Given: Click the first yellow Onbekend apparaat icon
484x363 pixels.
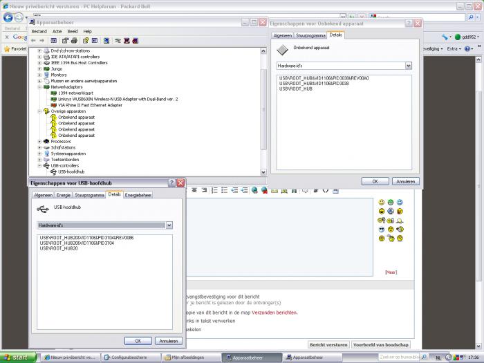Looking at the screenshot, I should pyautogui.click(x=54, y=118).
